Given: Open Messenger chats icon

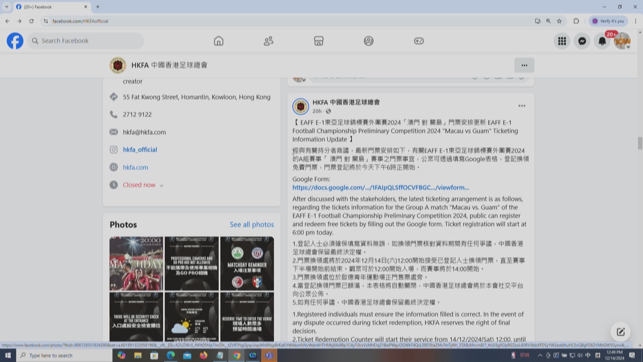Looking at the screenshot, I should point(582,41).
